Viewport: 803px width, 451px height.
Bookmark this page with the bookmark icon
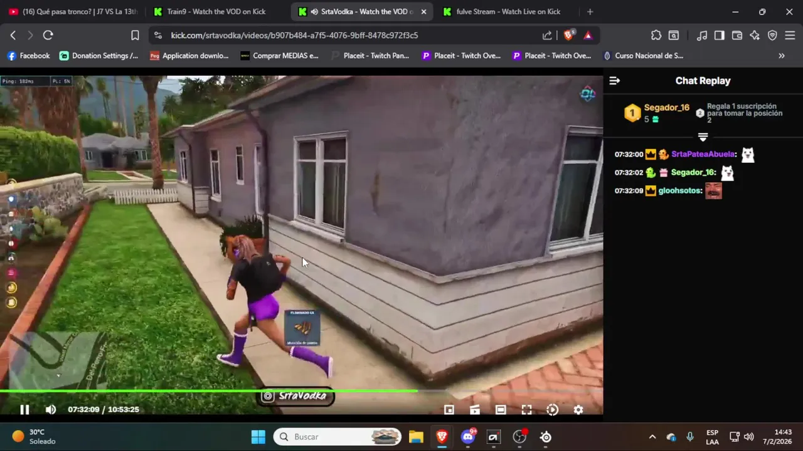click(x=135, y=36)
